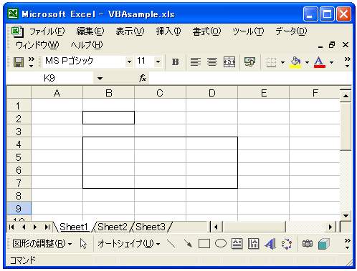Open the ファイル(F) menu
This screenshot has height=271, width=357.
(47, 31)
